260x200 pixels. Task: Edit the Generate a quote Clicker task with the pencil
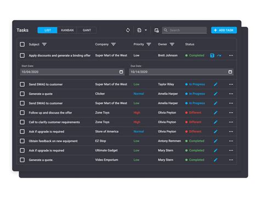coord(216,94)
